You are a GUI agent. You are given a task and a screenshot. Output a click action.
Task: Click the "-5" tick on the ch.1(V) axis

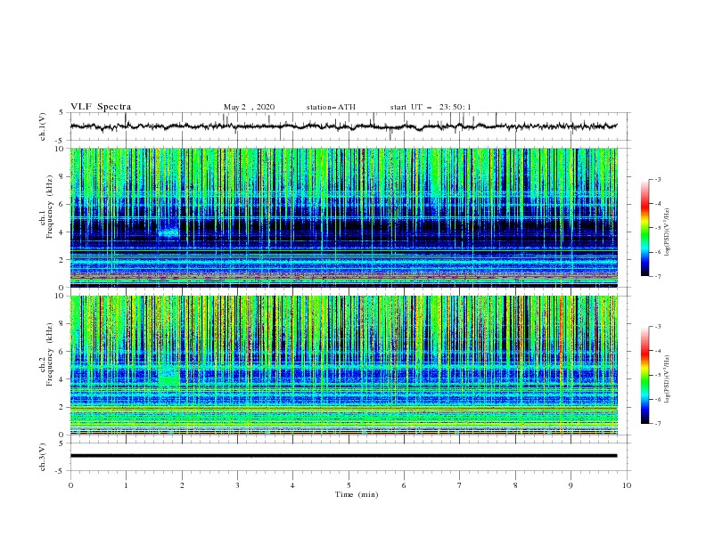point(61,141)
